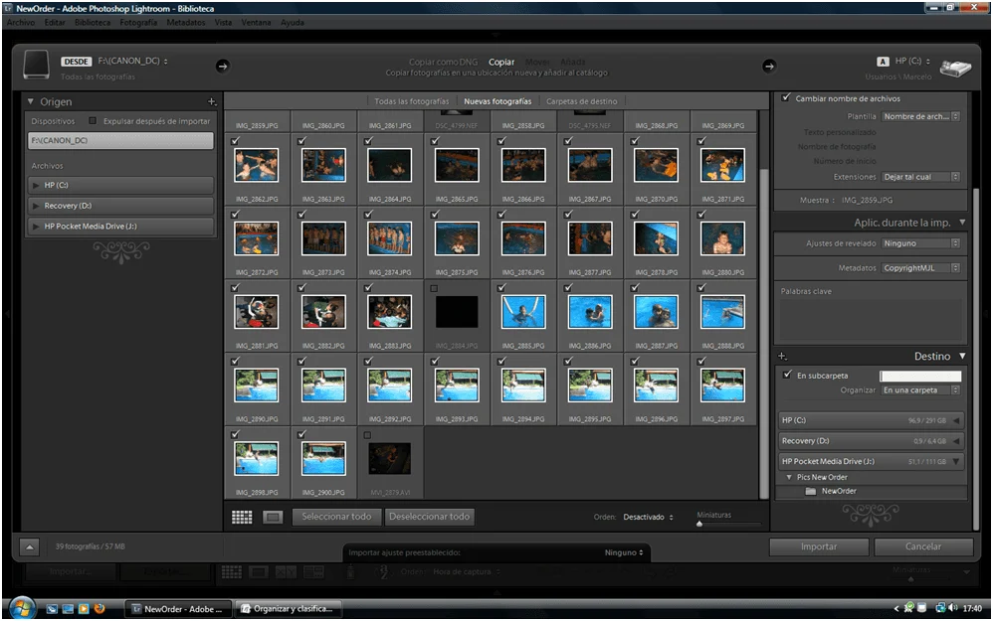
Task: Click the Deseleccionar todo button
Action: point(430,517)
